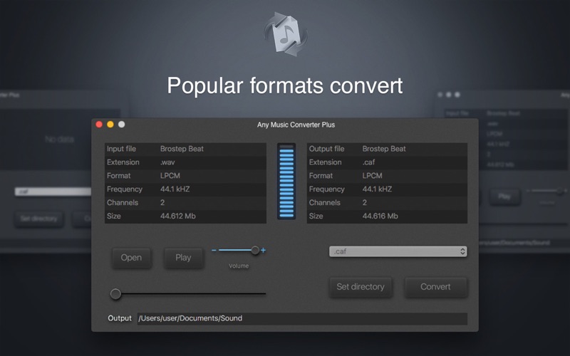Click the Output path field

click(x=302, y=318)
